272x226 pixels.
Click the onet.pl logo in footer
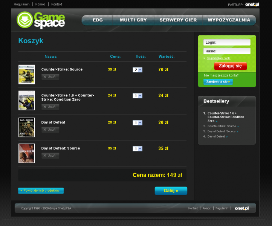[241, 208]
